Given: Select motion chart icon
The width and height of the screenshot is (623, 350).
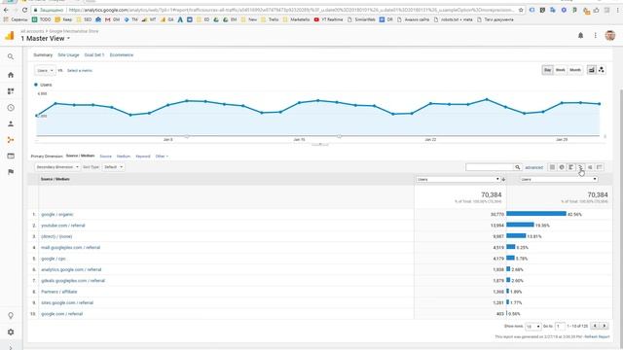Looking at the screenshot, I should (602, 70).
